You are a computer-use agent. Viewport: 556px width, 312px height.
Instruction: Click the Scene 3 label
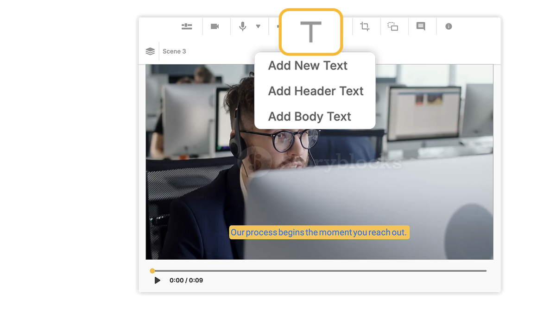coord(174,51)
